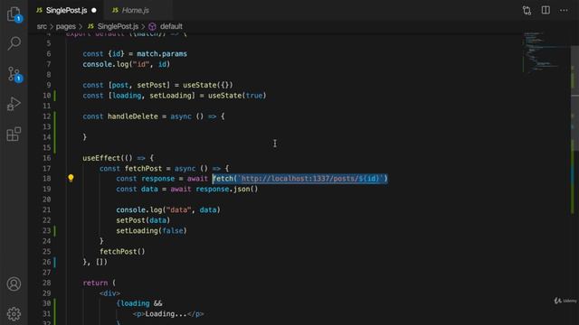Click console.log("id", id) on line 7

[x=127, y=64]
